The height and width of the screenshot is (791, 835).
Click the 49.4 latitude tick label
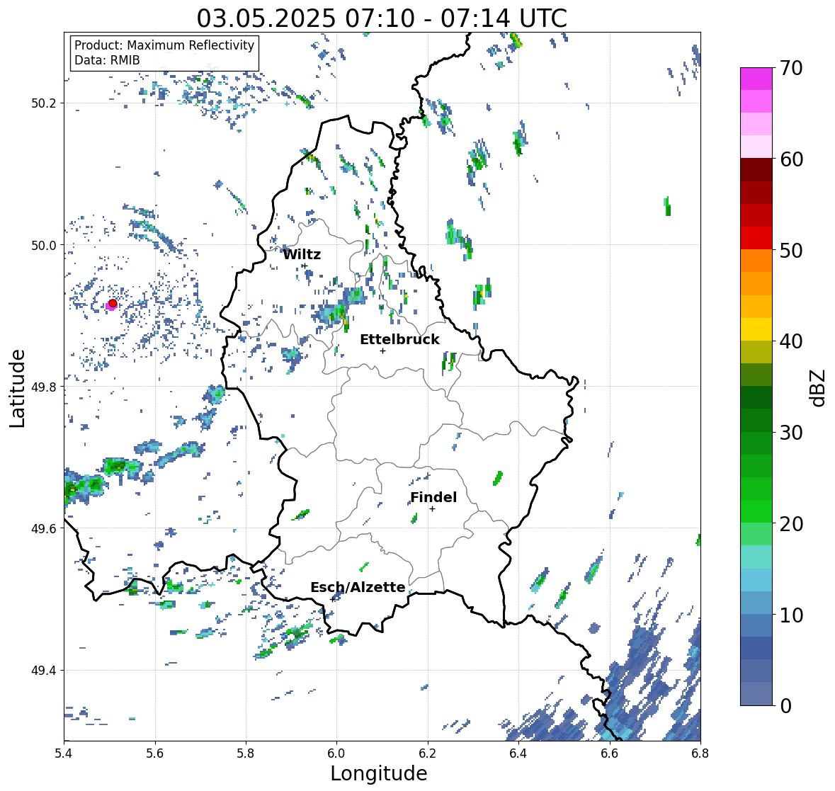44,671
